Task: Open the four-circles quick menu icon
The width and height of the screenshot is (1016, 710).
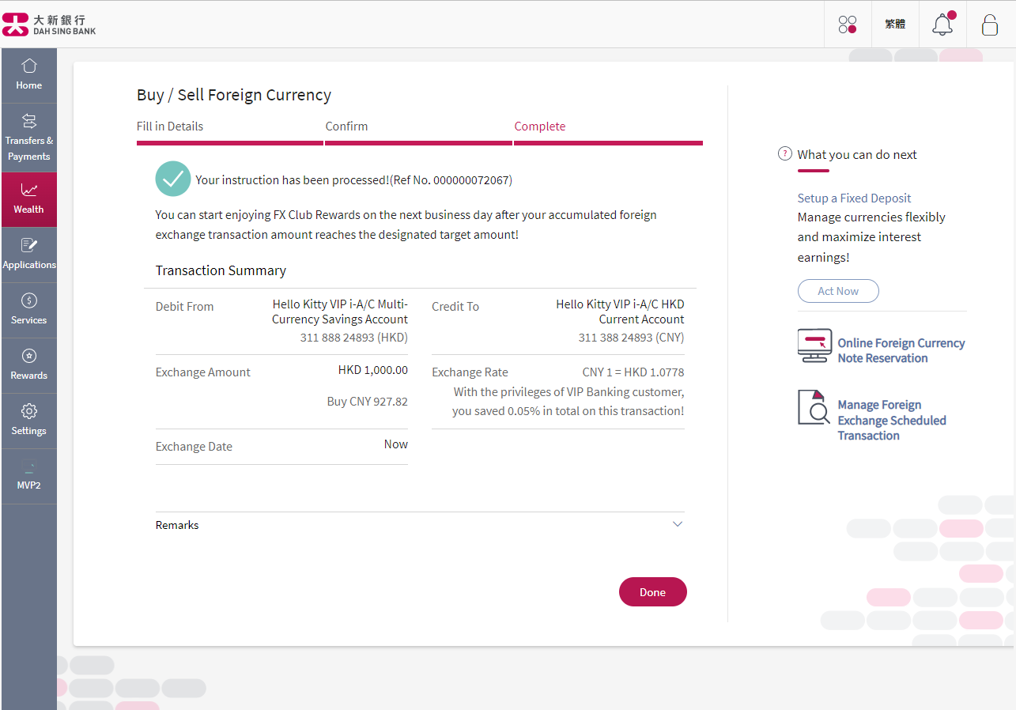Action: point(848,25)
